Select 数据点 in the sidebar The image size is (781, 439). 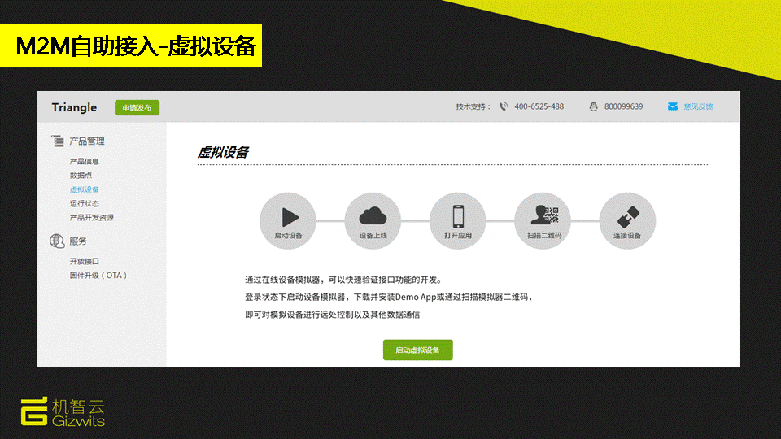pos(81,175)
